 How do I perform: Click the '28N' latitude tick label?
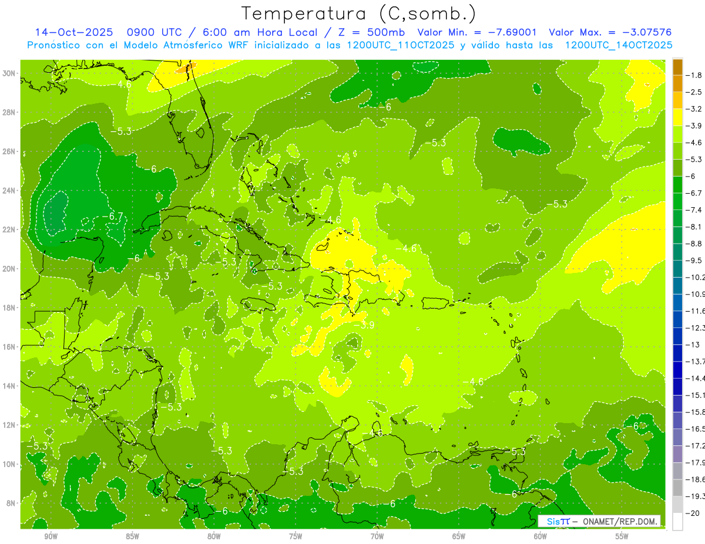click(9, 112)
